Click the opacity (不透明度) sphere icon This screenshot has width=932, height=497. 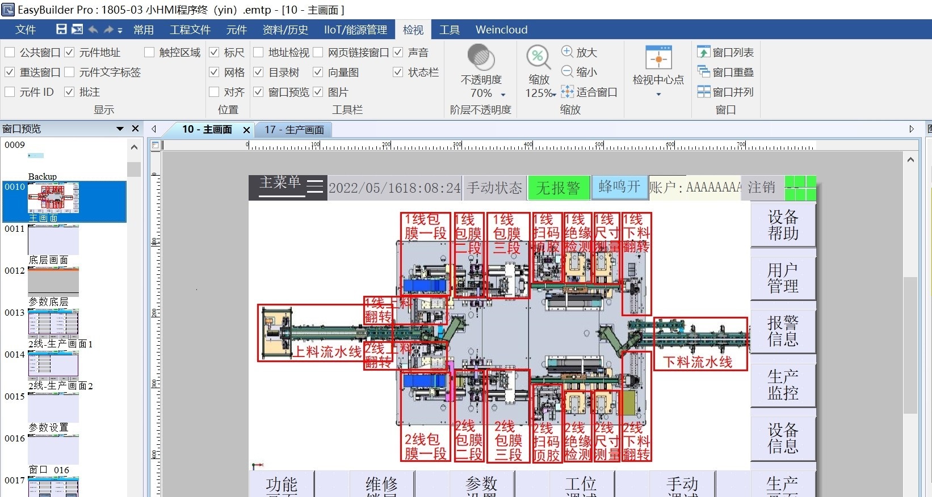481,57
